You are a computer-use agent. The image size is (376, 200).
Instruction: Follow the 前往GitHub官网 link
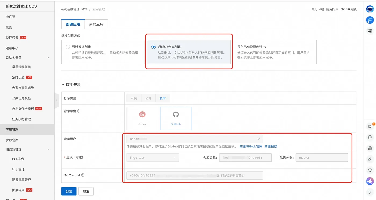tap(251, 147)
